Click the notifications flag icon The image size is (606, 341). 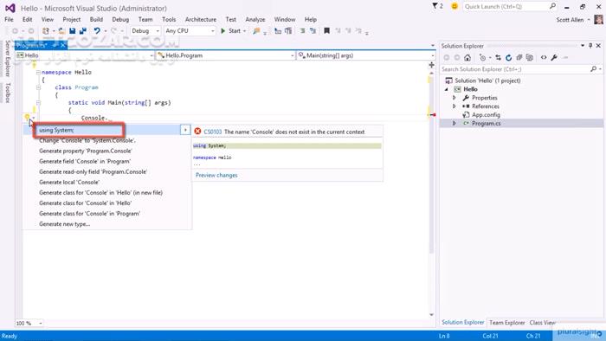[x=435, y=6]
